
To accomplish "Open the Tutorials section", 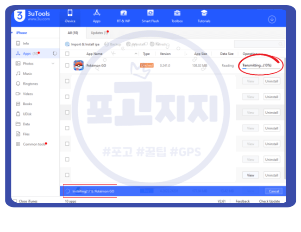I will coord(204,16).
